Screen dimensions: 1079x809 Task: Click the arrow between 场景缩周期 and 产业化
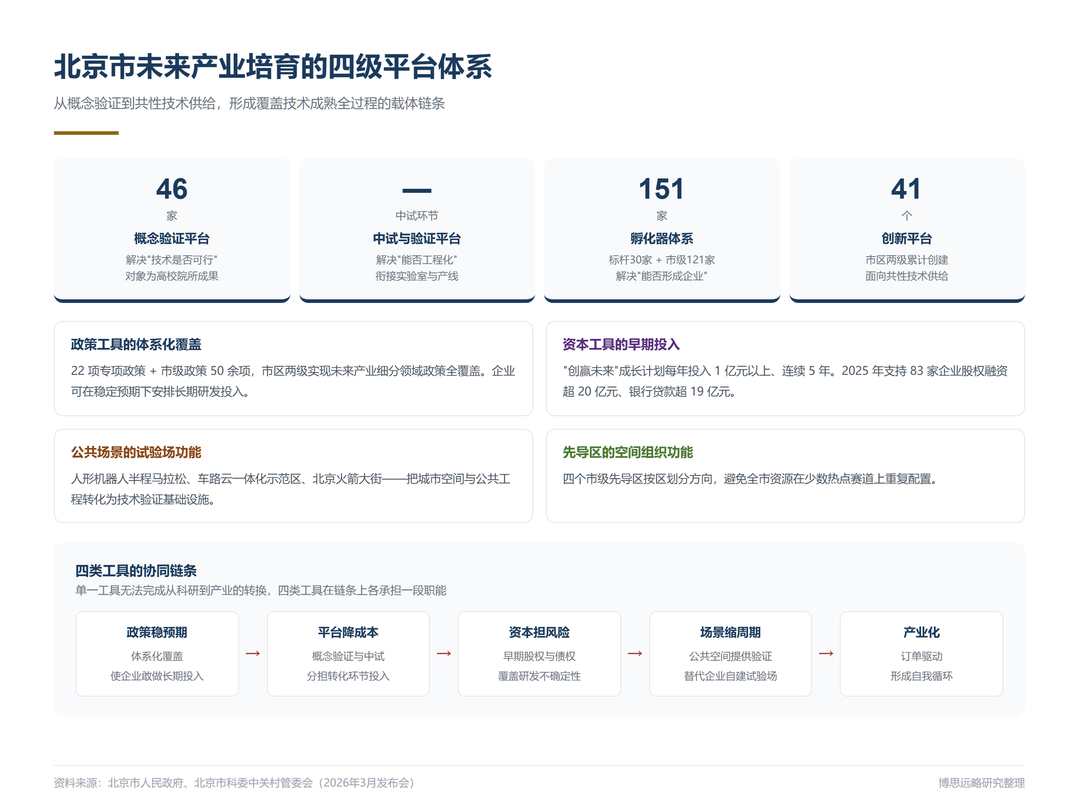click(x=826, y=653)
